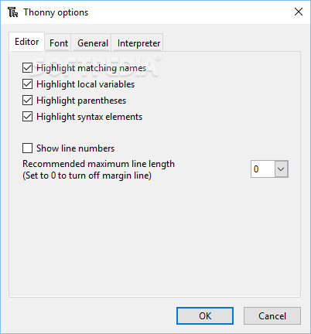The height and width of the screenshot is (334, 311).
Task: Click the 'Highlight syntax elements' label text
Action: pyautogui.click(x=89, y=117)
